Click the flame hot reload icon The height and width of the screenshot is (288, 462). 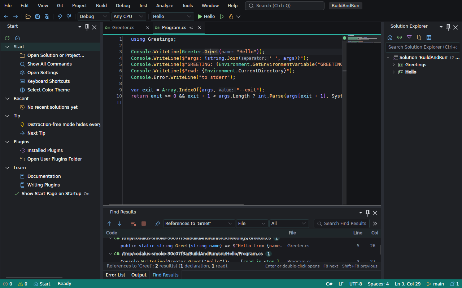(231, 17)
